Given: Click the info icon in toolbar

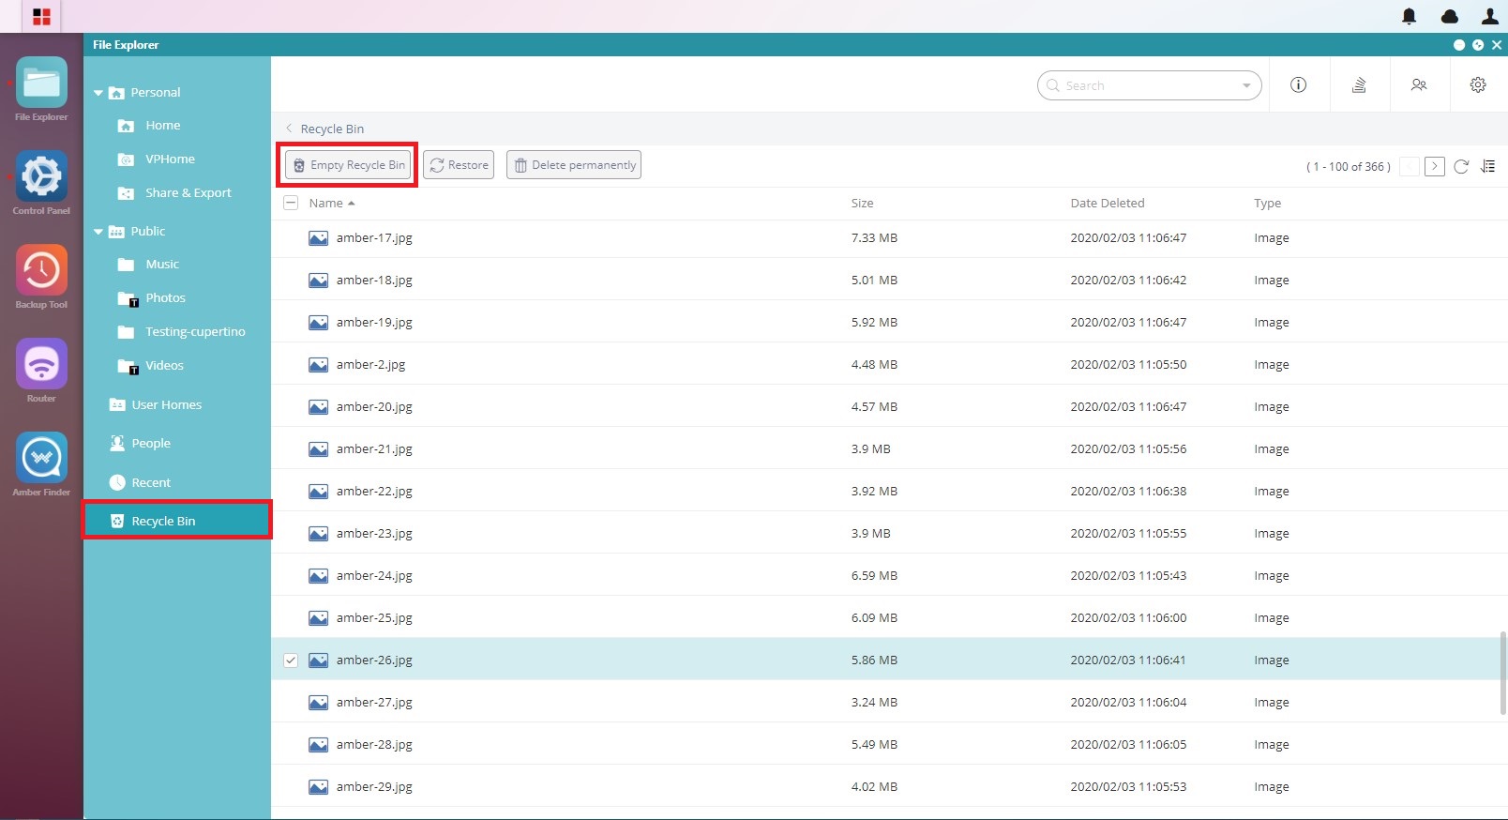Looking at the screenshot, I should [x=1299, y=85].
